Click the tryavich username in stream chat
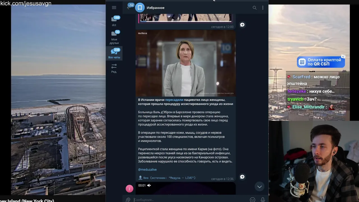359x202 pixels. pos(295,99)
